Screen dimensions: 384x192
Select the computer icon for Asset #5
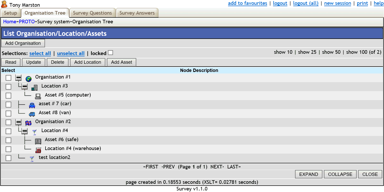pyautogui.click(x=38, y=96)
